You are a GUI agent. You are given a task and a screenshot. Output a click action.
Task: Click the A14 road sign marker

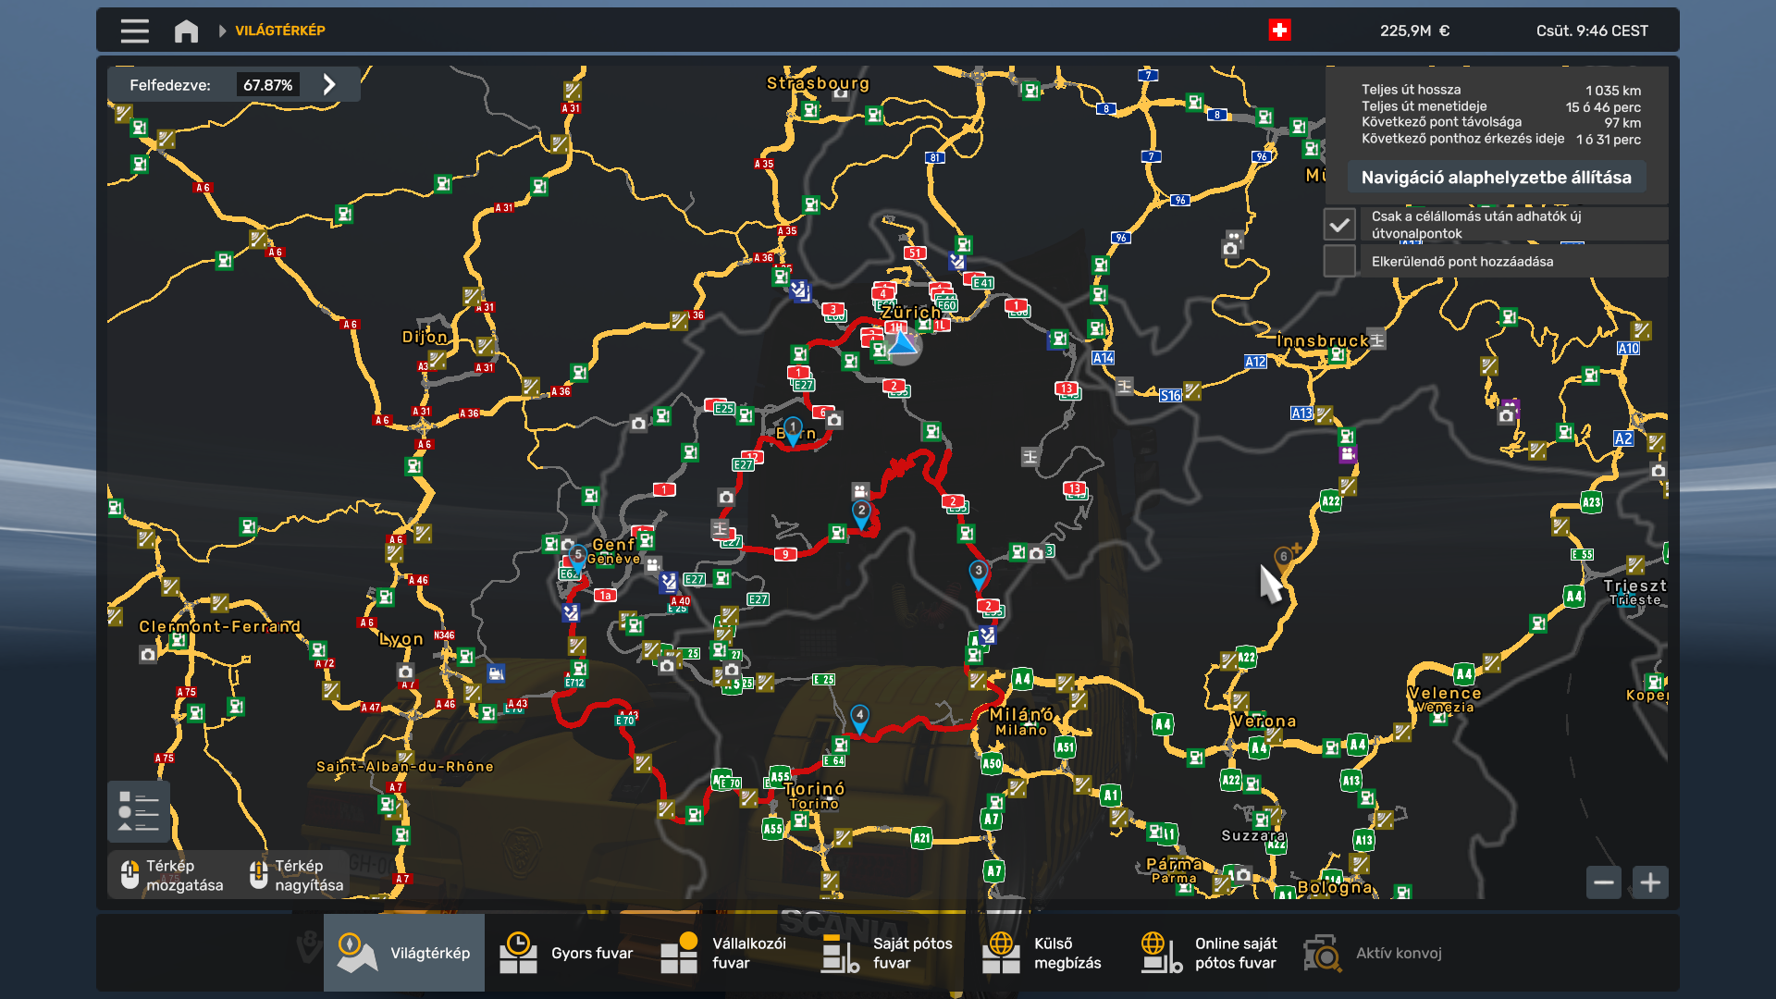1103,358
